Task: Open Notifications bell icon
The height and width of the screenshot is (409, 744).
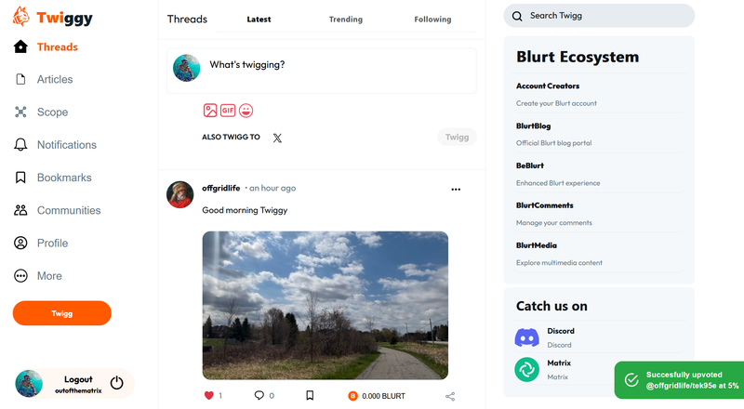Action: coord(20,145)
